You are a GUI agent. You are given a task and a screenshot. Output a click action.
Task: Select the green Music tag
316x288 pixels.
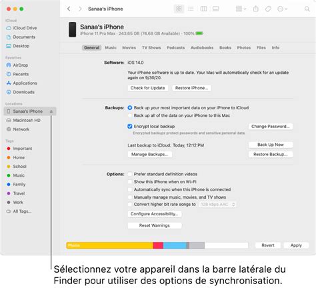click(x=15, y=175)
